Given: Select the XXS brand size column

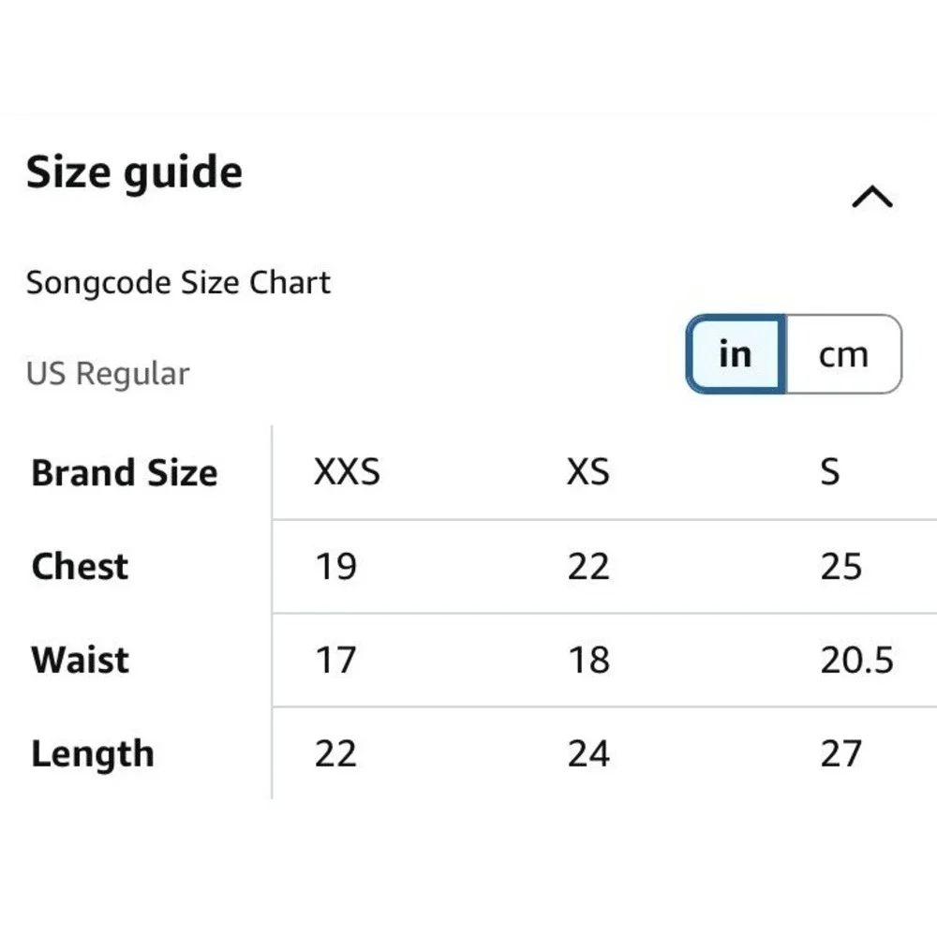Looking at the screenshot, I should 348,471.
